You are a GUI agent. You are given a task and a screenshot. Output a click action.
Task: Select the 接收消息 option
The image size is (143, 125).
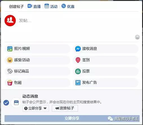point(106,49)
